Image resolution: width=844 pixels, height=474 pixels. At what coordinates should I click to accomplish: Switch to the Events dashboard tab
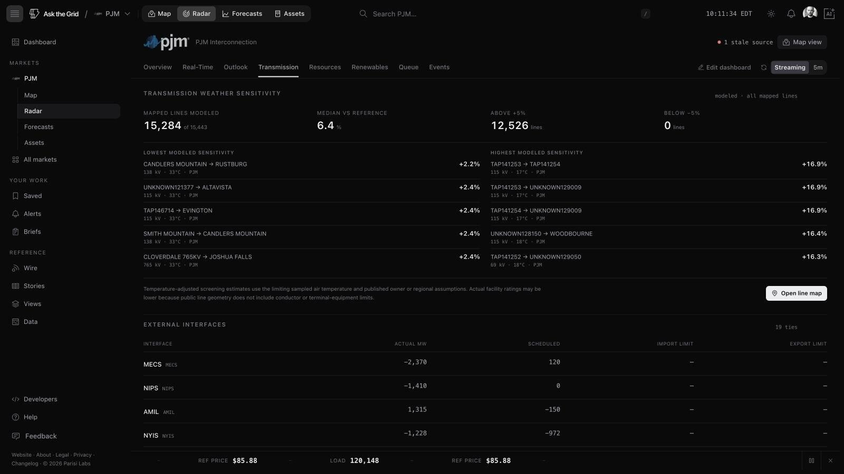point(439,67)
